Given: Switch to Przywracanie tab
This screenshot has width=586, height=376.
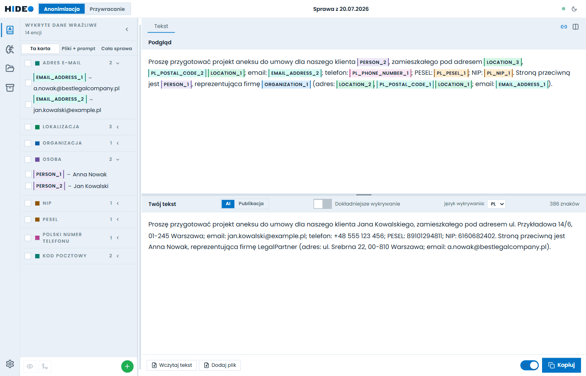Looking at the screenshot, I should coord(107,9).
